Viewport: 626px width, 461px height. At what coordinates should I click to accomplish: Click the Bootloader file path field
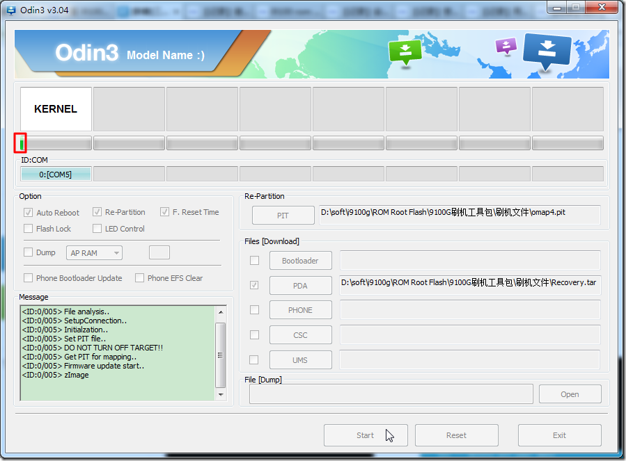(x=470, y=261)
